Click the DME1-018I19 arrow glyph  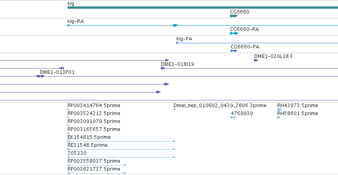(x=163, y=68)
